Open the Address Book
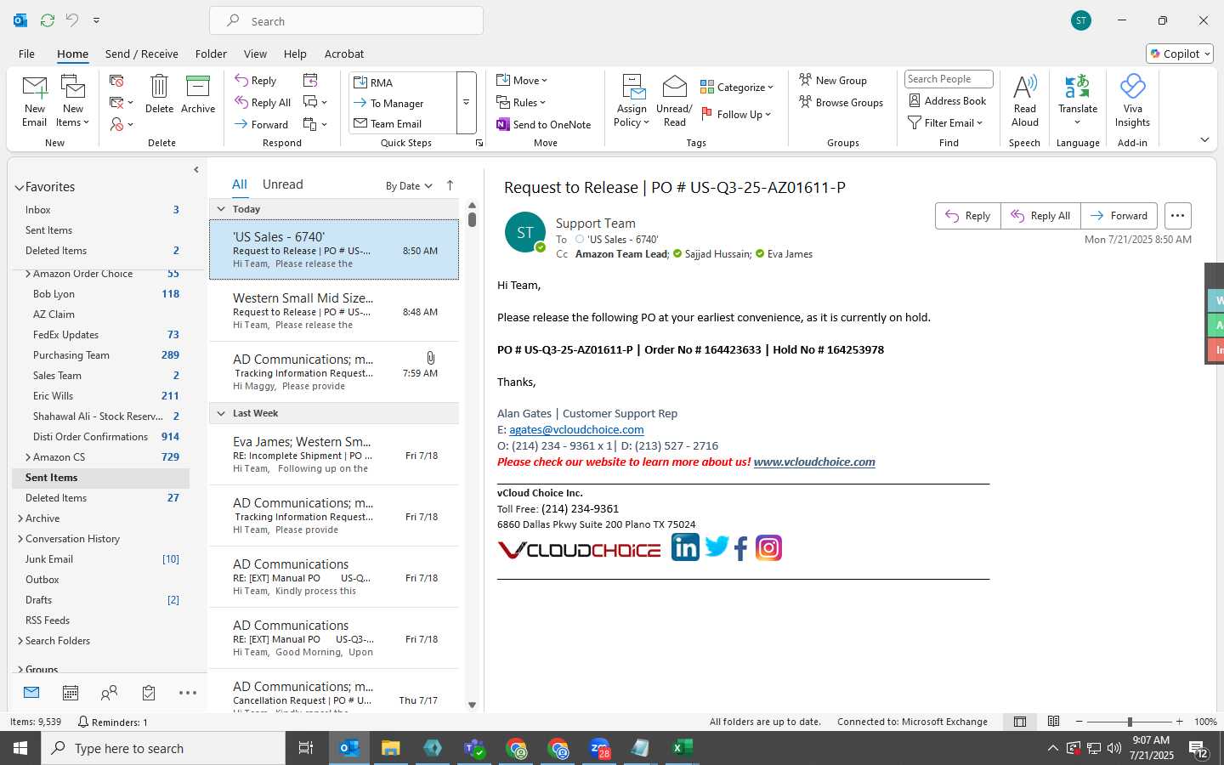This screenshot has height=765, width=1224. click(948, 101)
